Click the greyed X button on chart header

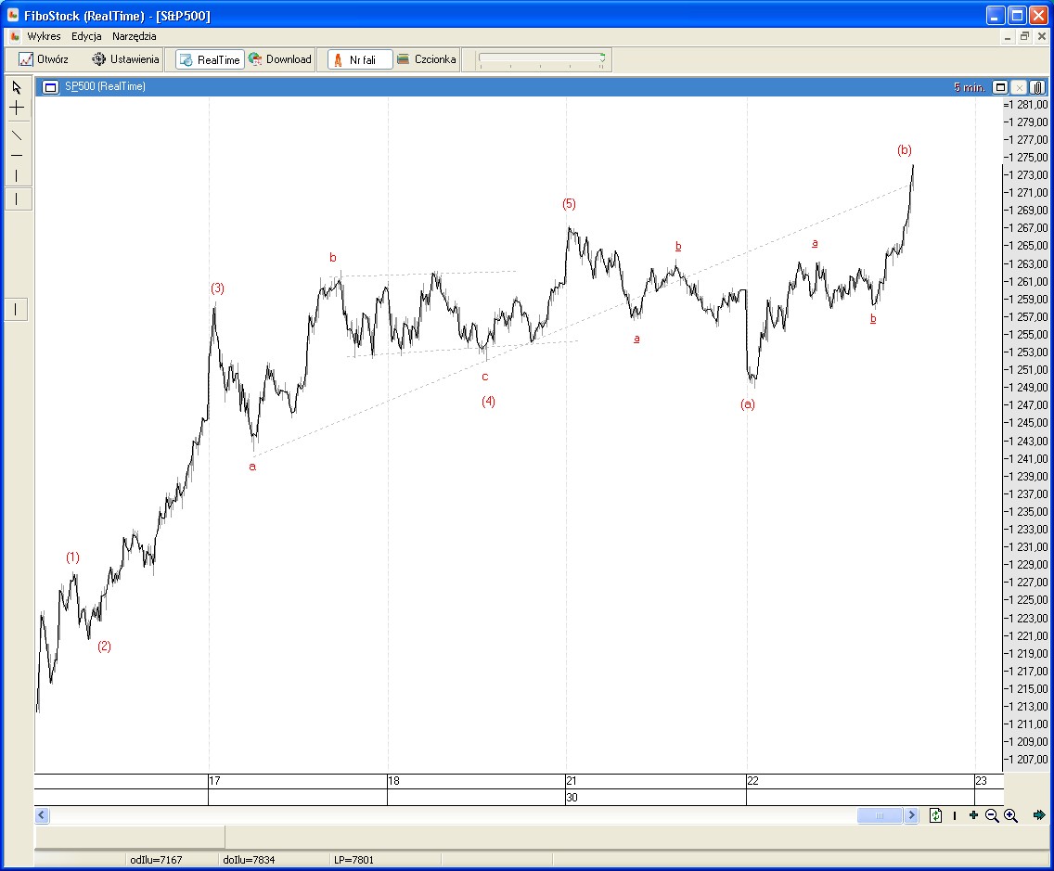pos(1019,86)
